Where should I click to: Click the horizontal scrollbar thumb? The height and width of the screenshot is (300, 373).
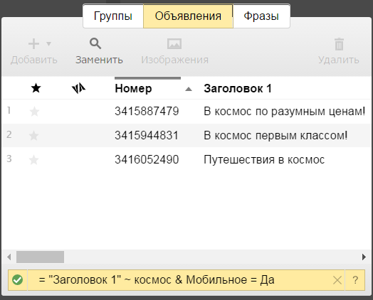pyautogui.click(x=40, y=257)
